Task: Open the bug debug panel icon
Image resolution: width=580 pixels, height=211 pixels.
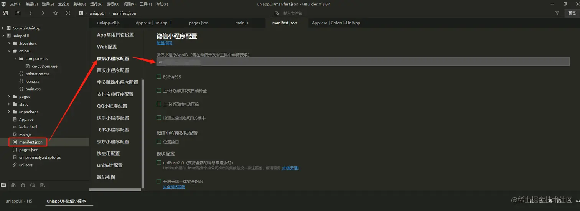Action: tap(23, 185)
